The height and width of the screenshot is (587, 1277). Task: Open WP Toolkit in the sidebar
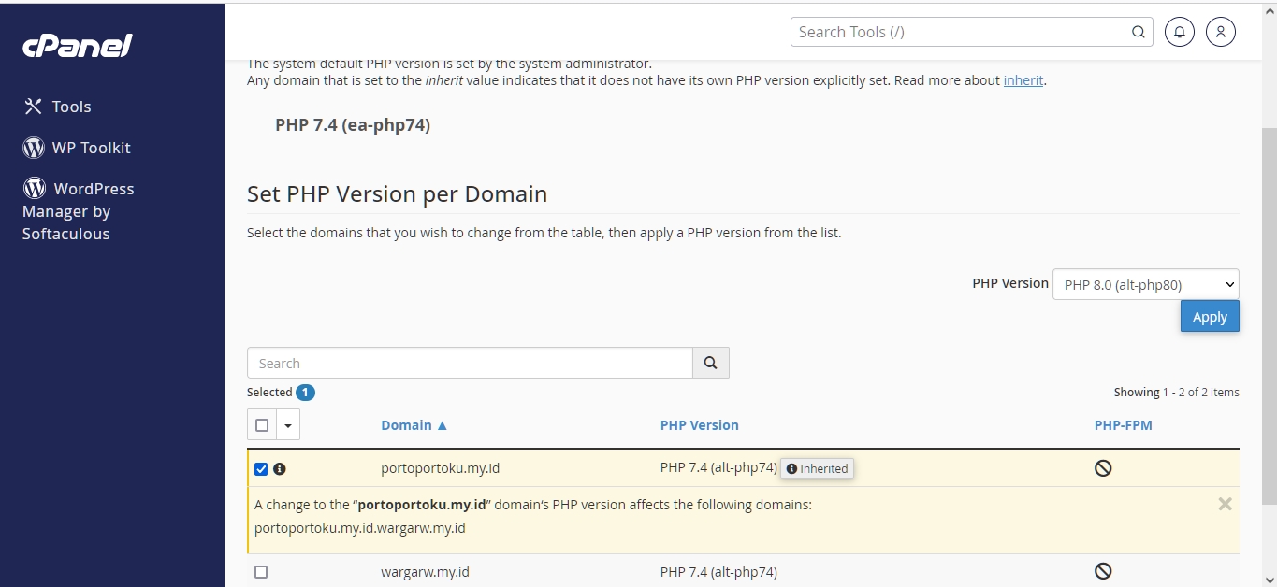click(77, 148)
